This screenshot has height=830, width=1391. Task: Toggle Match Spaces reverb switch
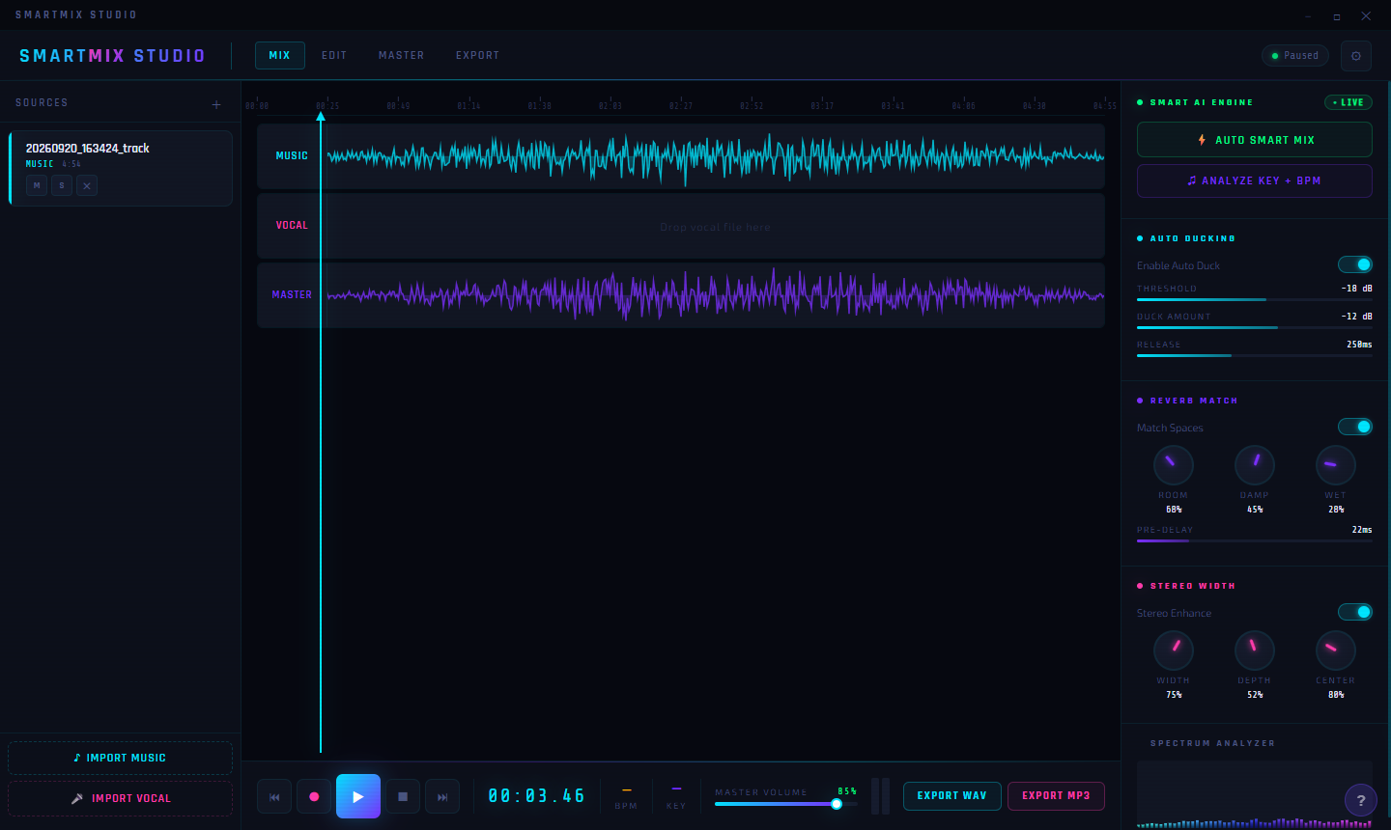click(x=1355, y=427)
